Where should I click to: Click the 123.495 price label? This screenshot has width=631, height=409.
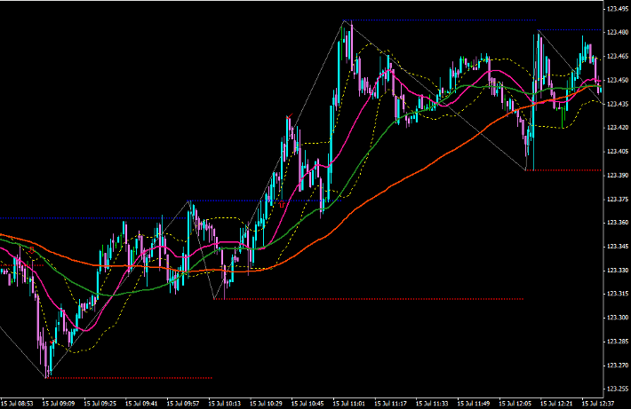pyautogui.click(x=619, y=9)
